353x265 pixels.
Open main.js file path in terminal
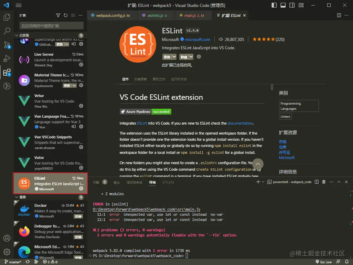click(x=147, y=209)
